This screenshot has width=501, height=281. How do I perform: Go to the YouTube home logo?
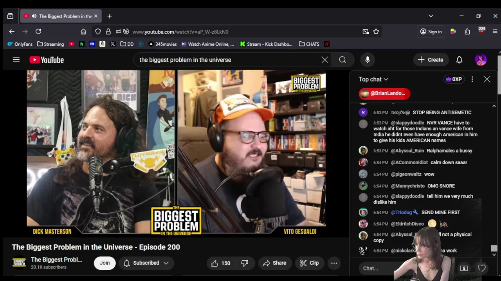(x=47, y=60)
